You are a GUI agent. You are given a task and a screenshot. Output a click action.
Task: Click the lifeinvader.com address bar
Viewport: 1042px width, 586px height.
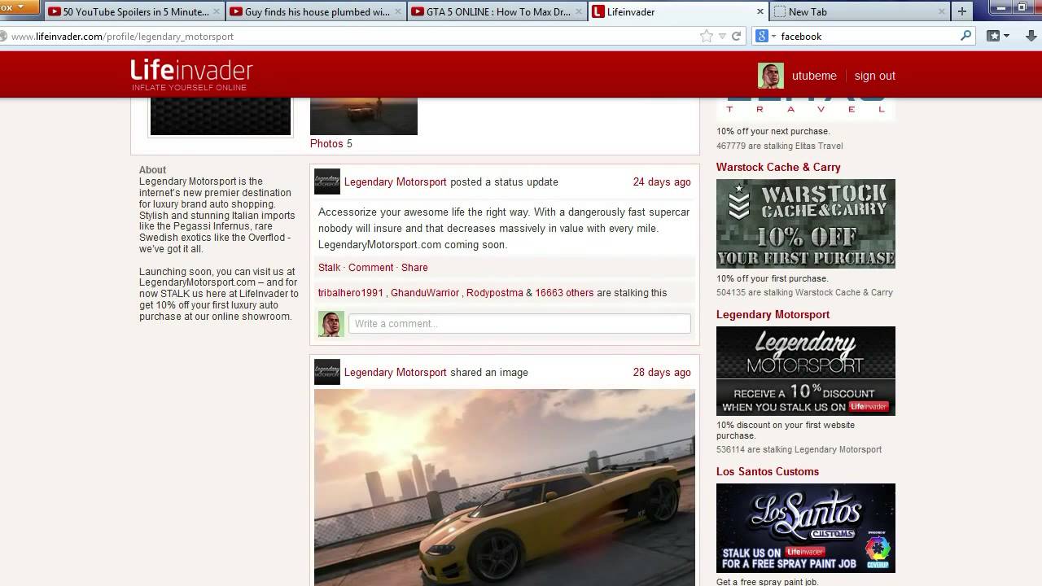[350, 37]
